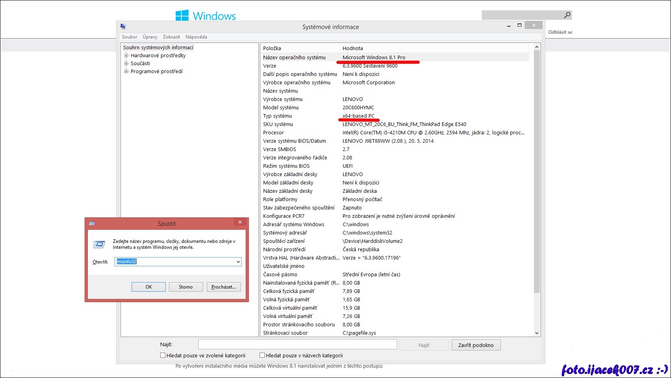Click OK in the Spustit dialog

point(149,287)
